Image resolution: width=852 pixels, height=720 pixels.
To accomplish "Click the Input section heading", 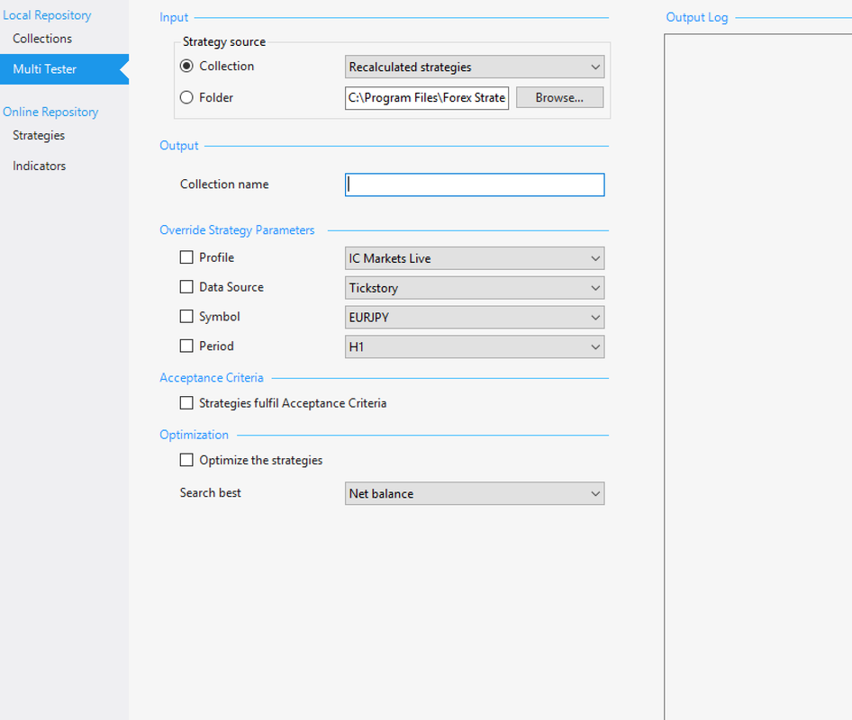I will pos(174,17).
